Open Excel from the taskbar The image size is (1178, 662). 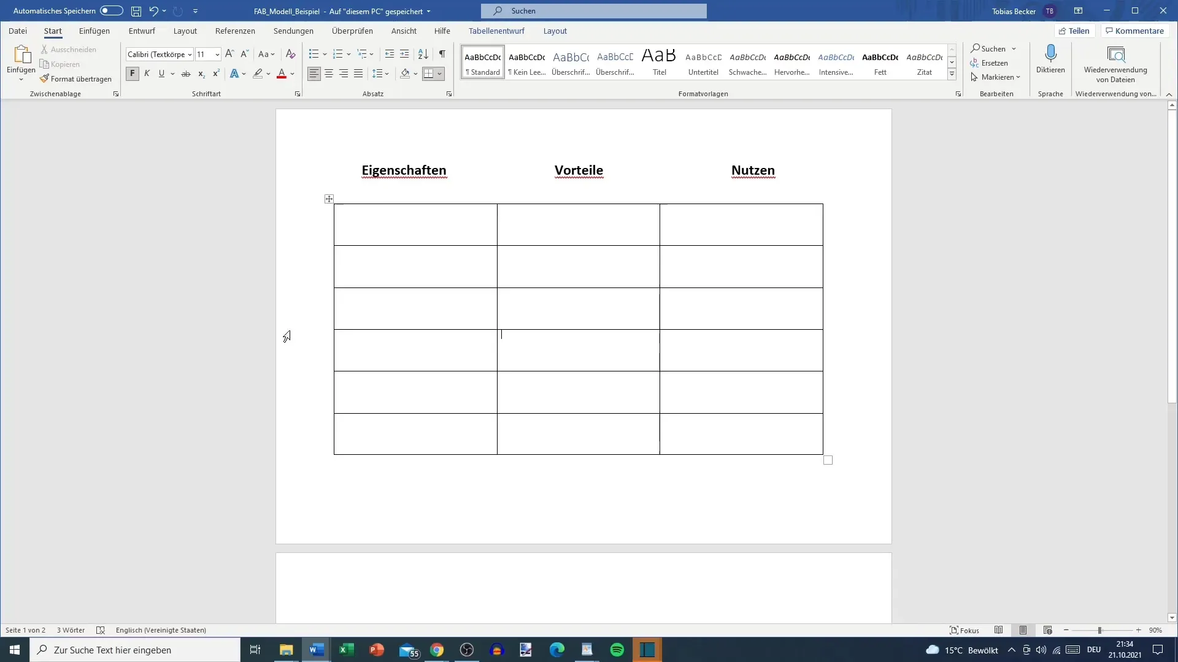coord(347,650)
